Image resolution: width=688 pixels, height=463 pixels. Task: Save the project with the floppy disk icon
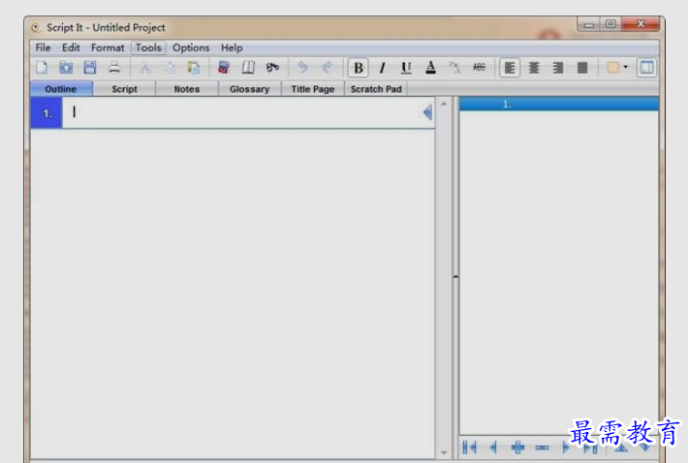89,68
